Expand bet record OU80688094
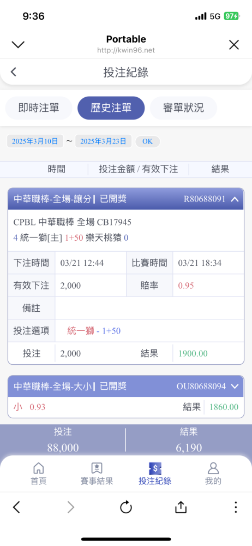252x546 pixels. tap(235, 386)
